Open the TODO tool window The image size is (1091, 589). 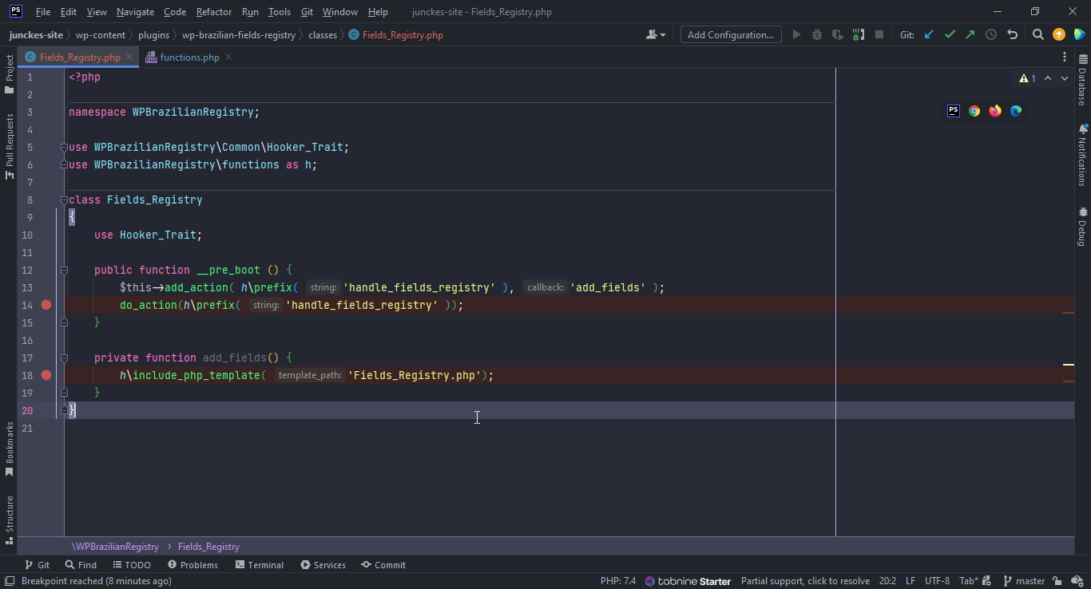click(131, 564)
